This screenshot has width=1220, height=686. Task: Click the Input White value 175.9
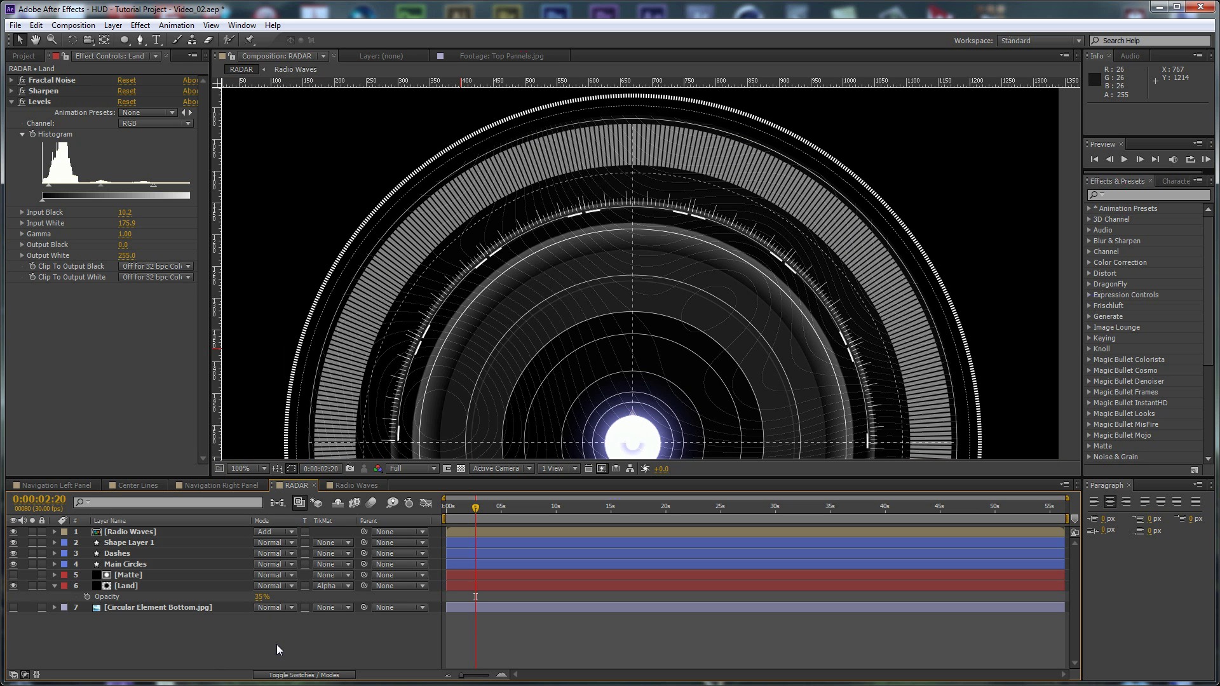tap(126, 223)
